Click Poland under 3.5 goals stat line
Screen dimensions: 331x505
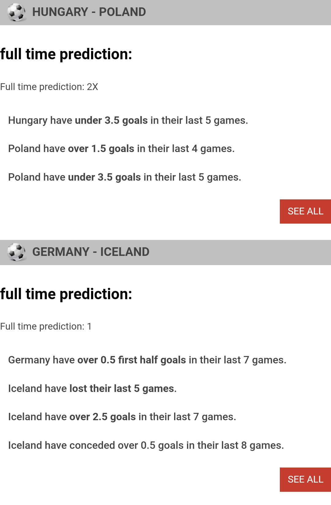[125, 177]
